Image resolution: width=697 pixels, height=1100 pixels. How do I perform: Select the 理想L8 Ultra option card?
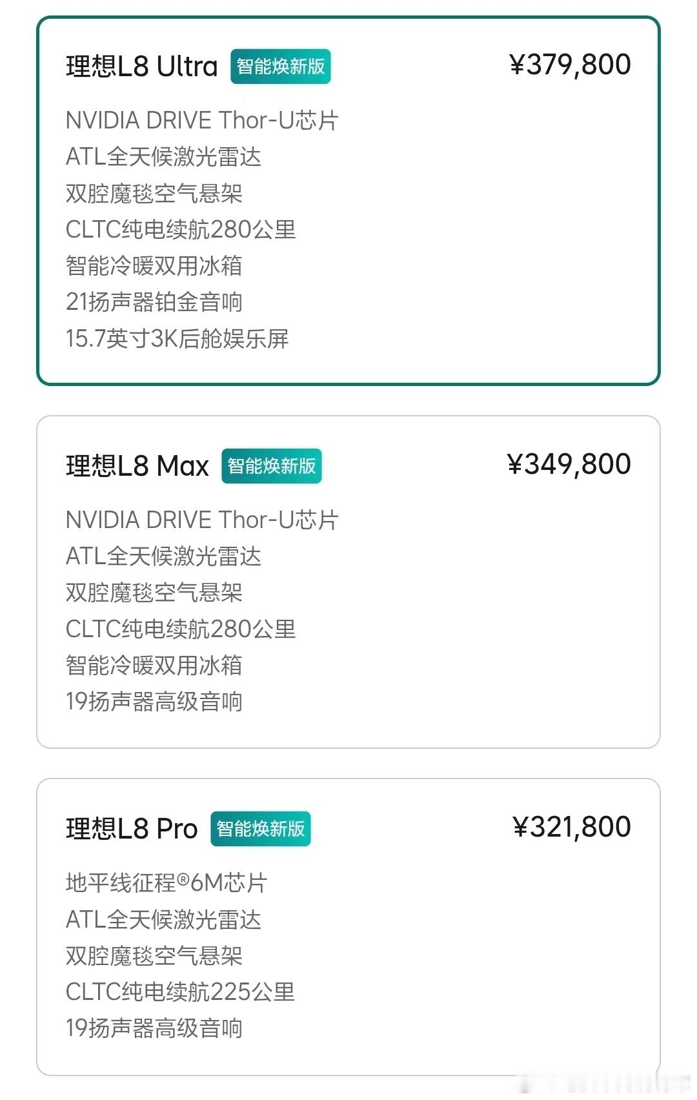click(348, 201)
